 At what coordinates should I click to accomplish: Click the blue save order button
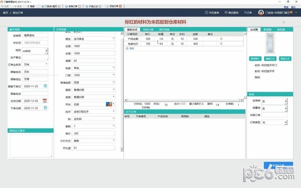pos(278,165)
